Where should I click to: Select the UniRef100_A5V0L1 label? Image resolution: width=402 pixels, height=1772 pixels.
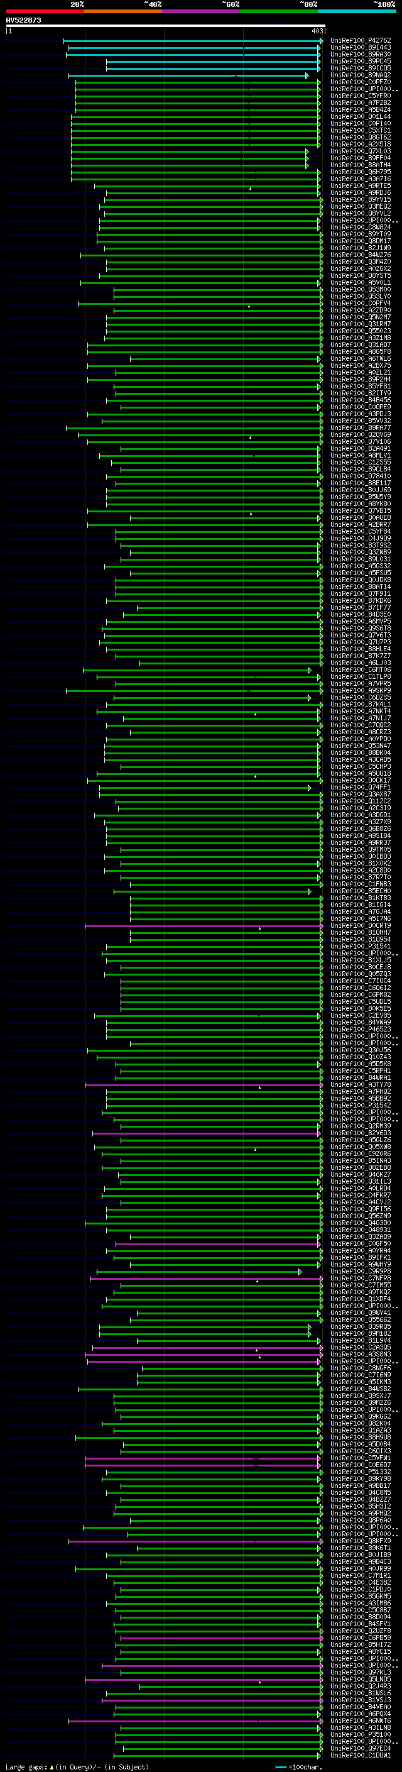pos(360,283)
